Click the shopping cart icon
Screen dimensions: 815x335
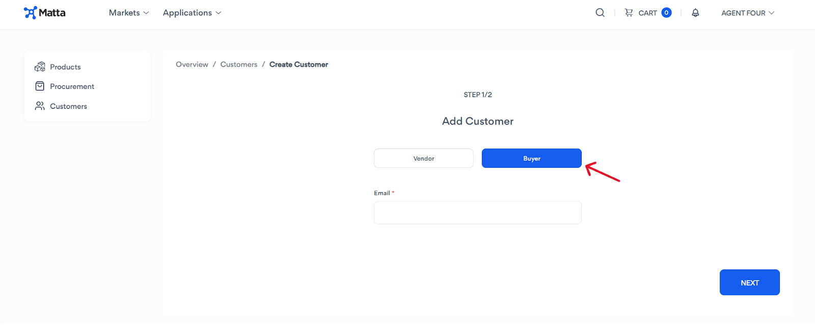click(629, 13)
